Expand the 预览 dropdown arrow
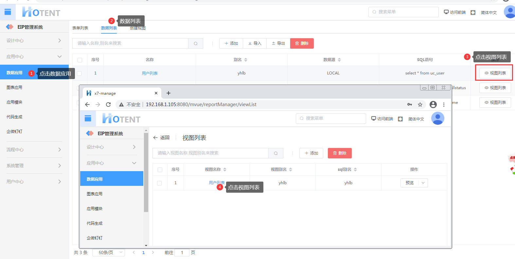This screenshot has width=515, height=259. 423,183
